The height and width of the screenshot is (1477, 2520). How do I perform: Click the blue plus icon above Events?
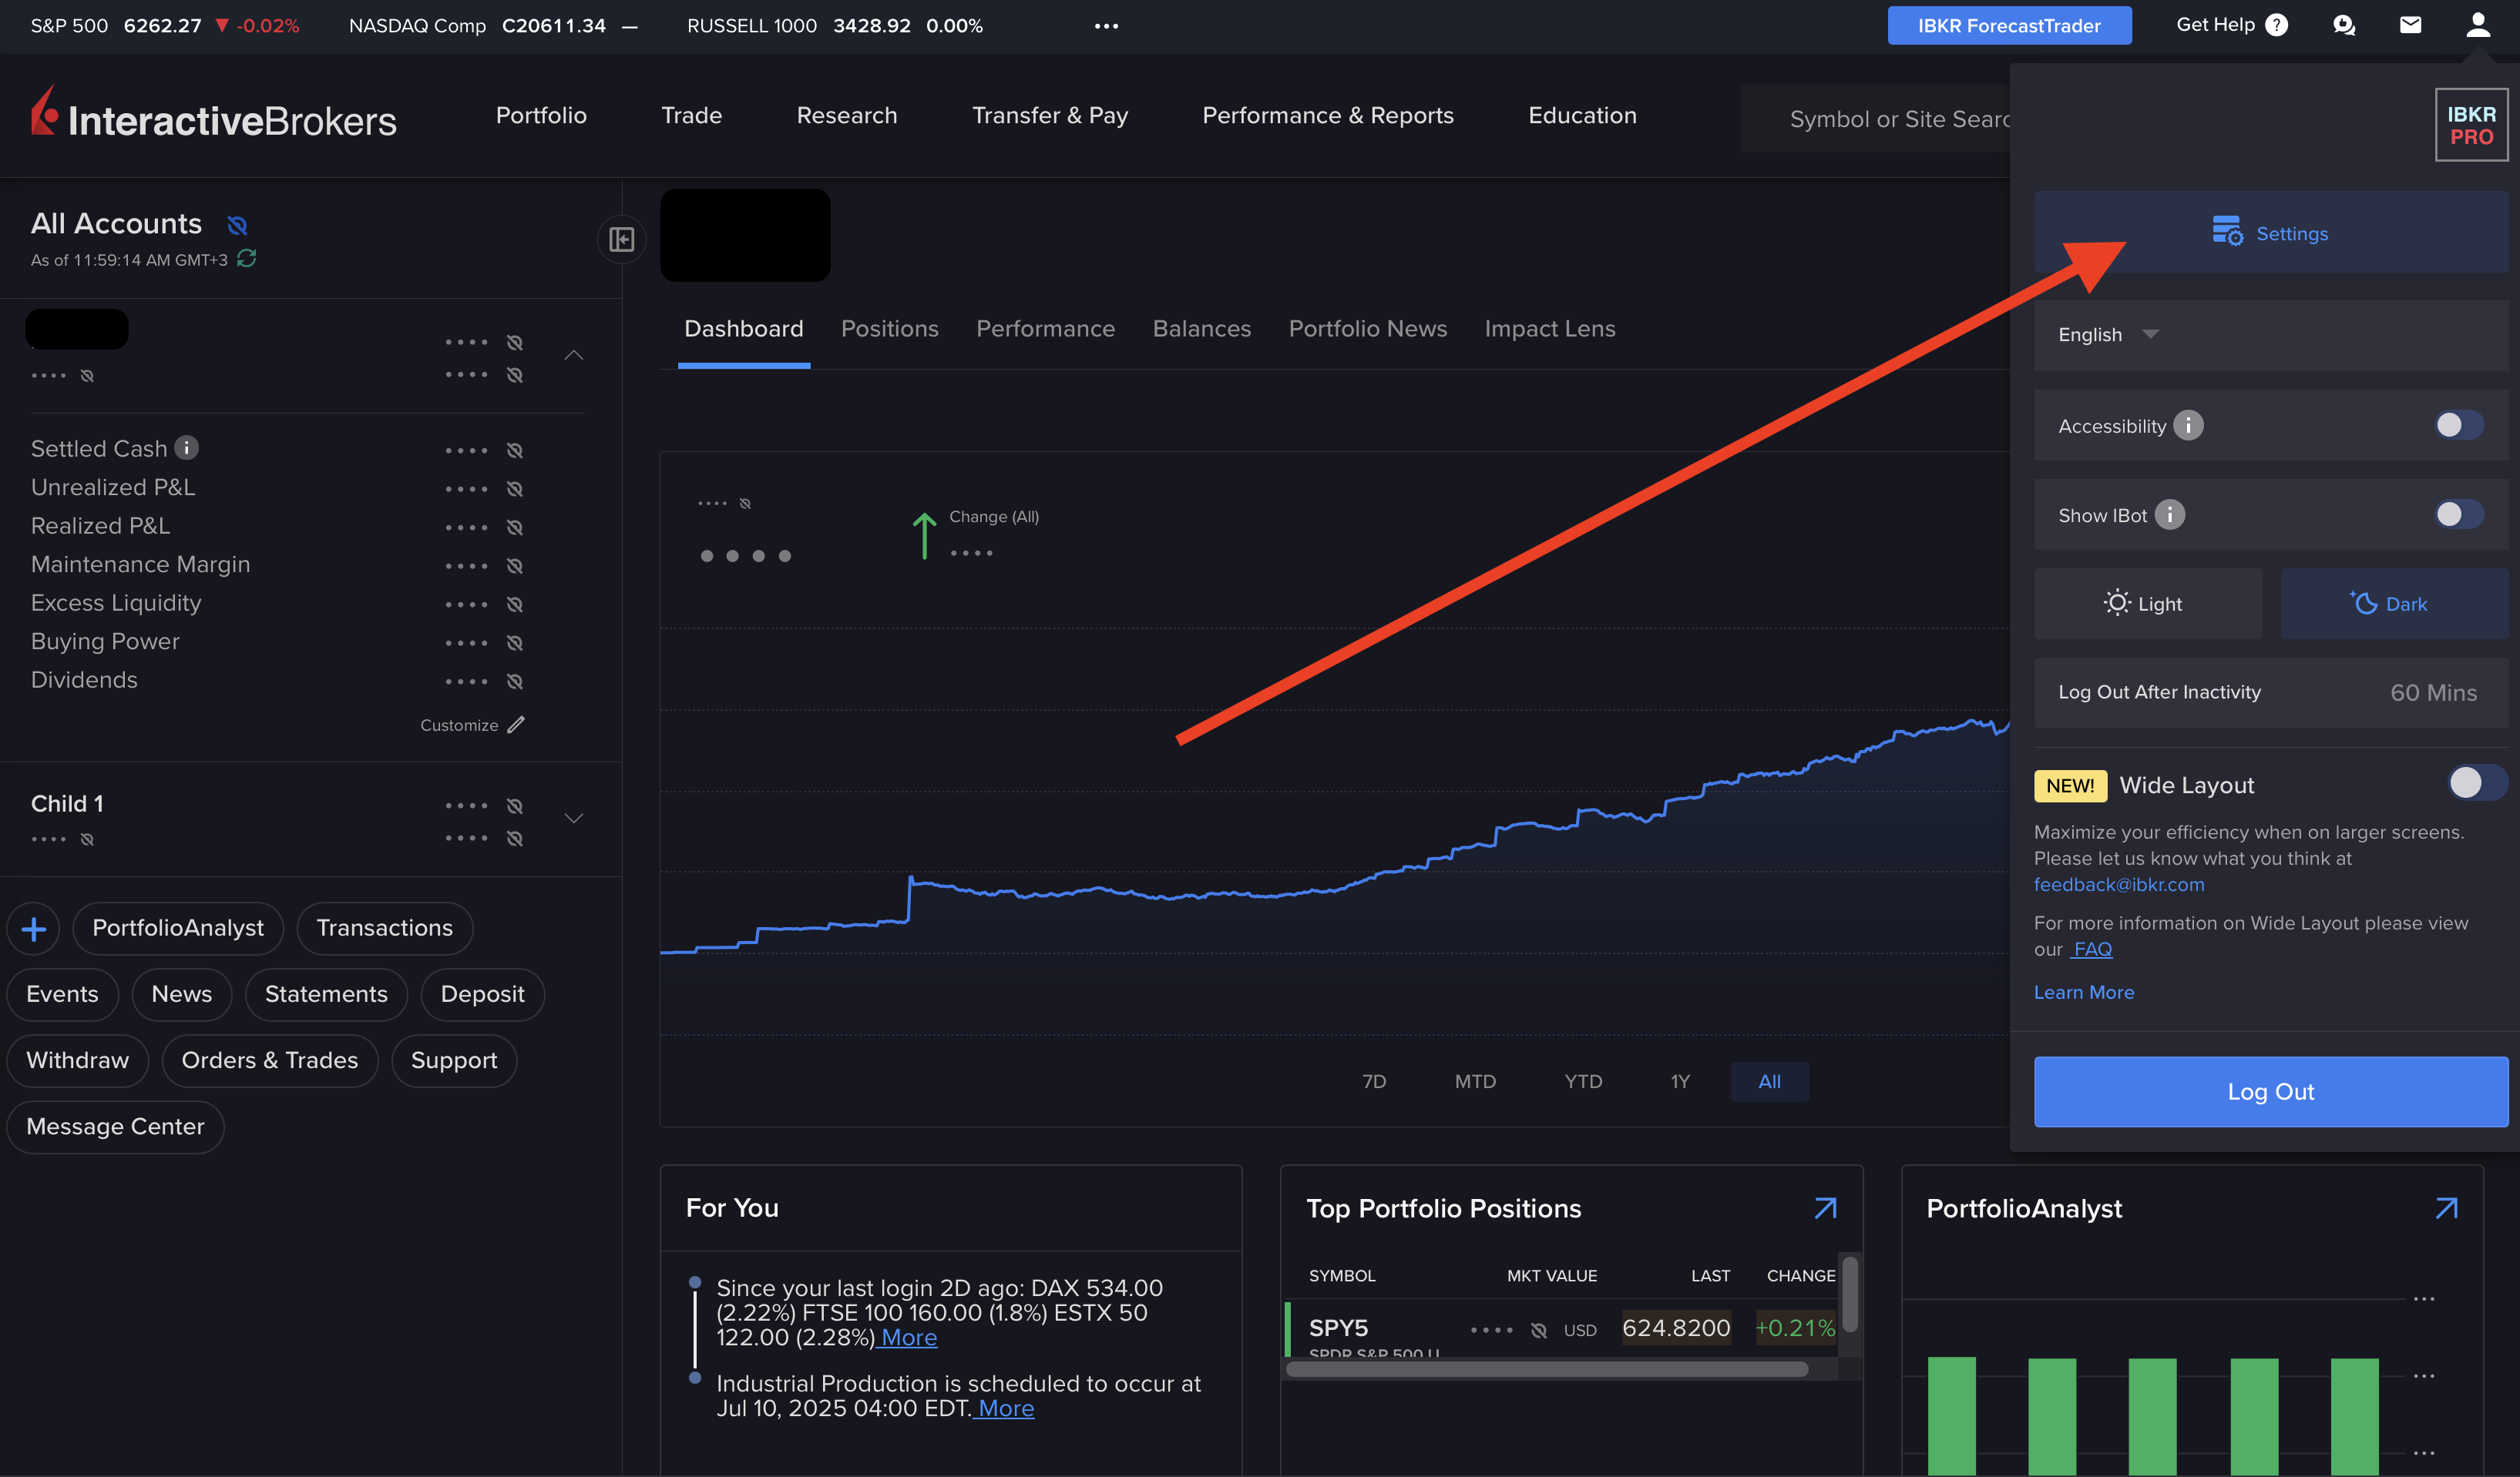click(33, 929)
